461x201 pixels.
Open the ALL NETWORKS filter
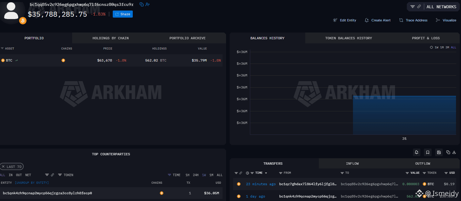pyautogui.click(x=441, y=7)
